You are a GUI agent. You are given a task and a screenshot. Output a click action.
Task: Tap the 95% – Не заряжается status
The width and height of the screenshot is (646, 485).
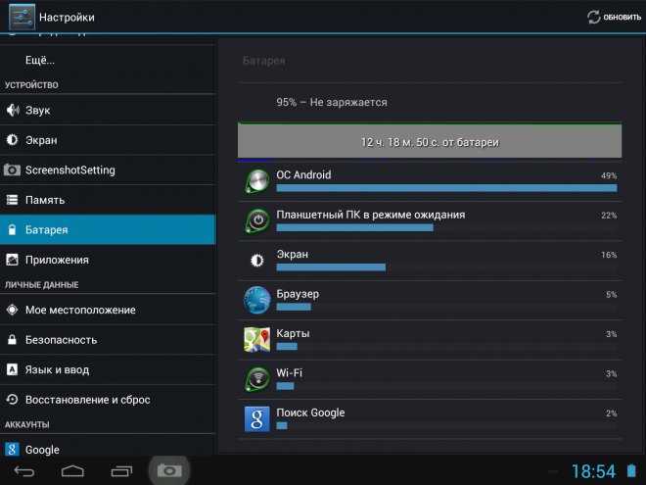(332, 102)
